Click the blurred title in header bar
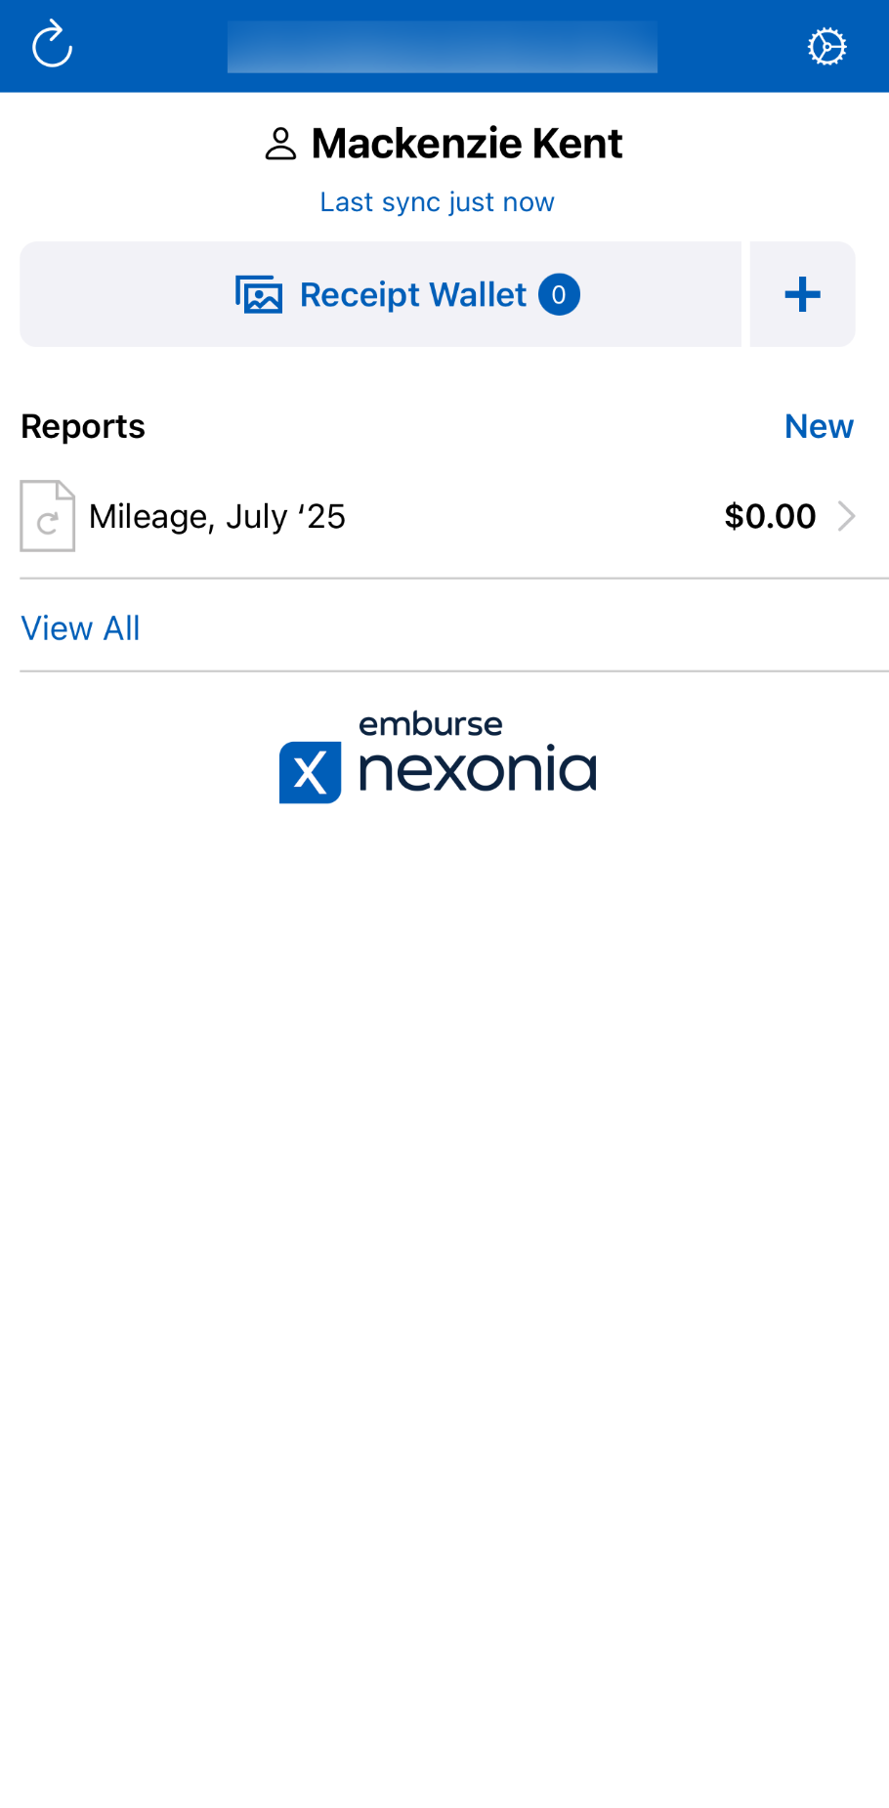This screenshot has height=1808, width=889. (442, 46)
